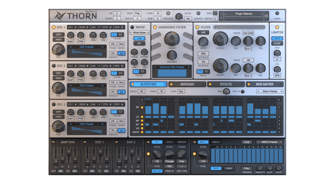
Task: Switch to the Arpeggio tab
Action: pyautogui.click(x=187, y=84)
